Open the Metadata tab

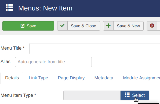104,78
